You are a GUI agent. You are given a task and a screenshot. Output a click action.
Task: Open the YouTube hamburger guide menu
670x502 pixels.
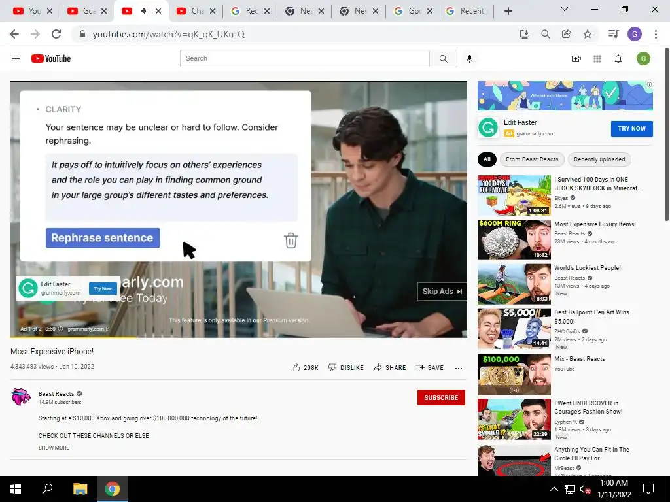16,58
